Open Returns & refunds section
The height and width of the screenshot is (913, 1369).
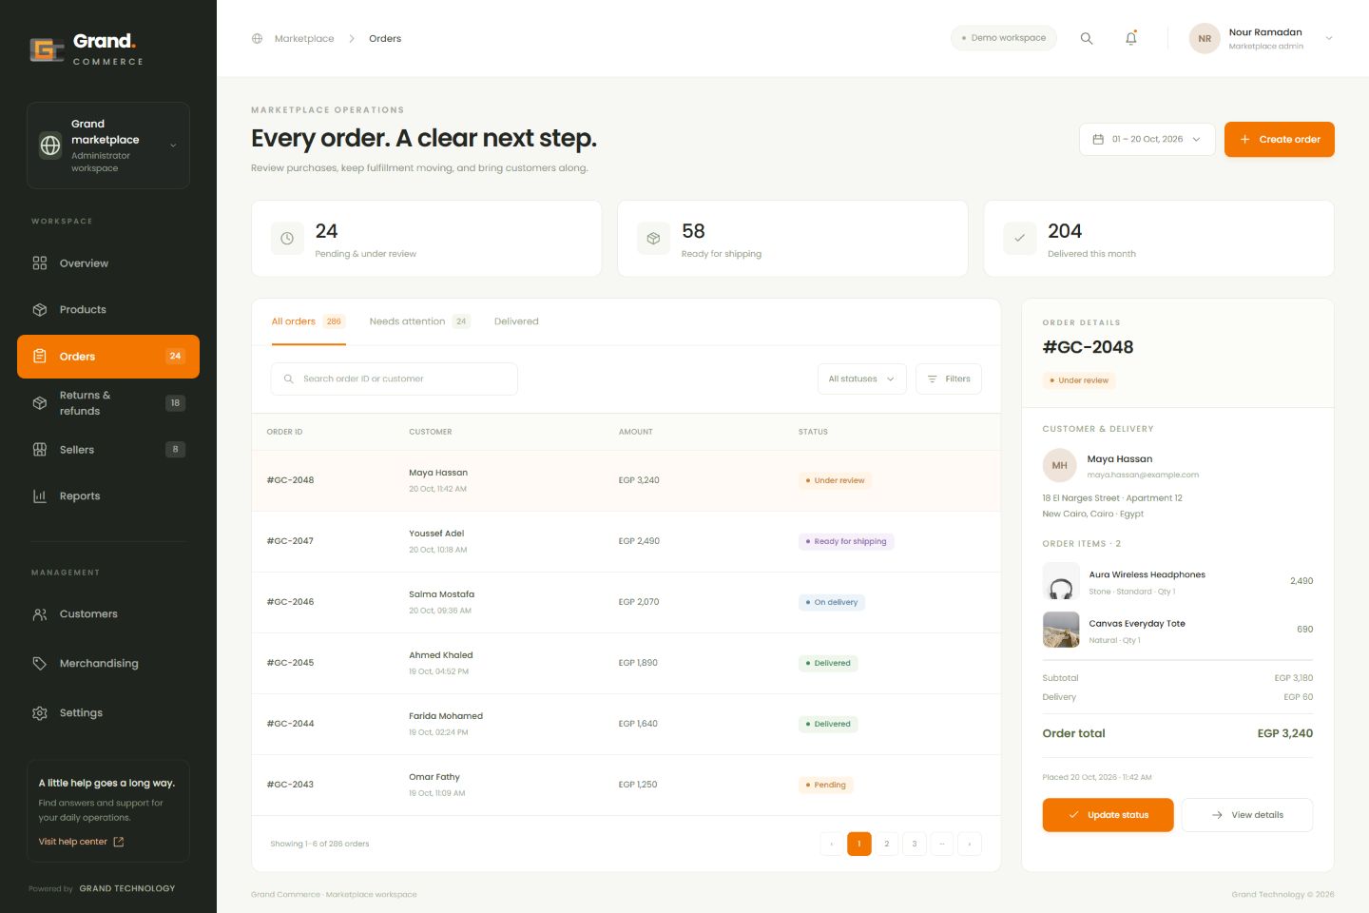[x=108, y=403]
